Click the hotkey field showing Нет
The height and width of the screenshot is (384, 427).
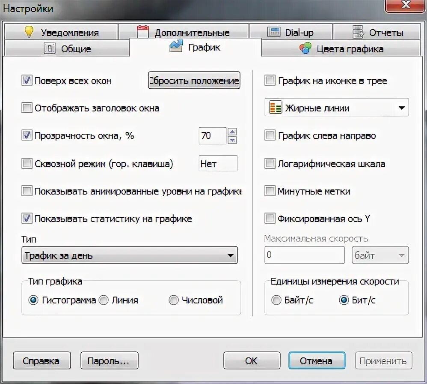(x=218, y=163)
